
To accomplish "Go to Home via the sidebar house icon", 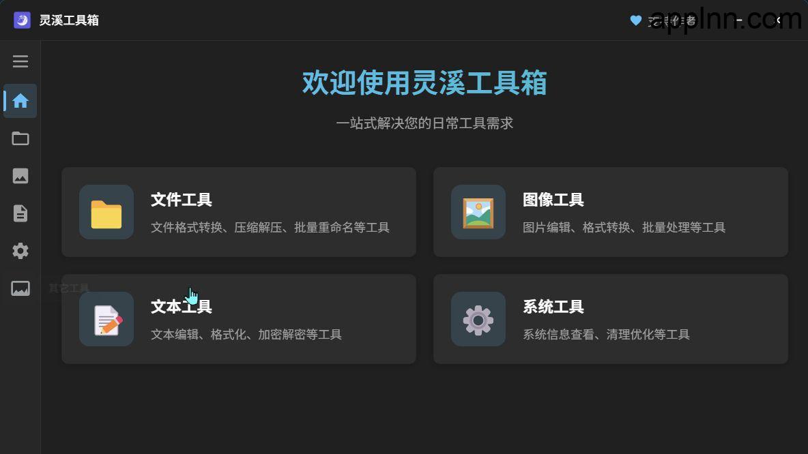I will point(20,101).
